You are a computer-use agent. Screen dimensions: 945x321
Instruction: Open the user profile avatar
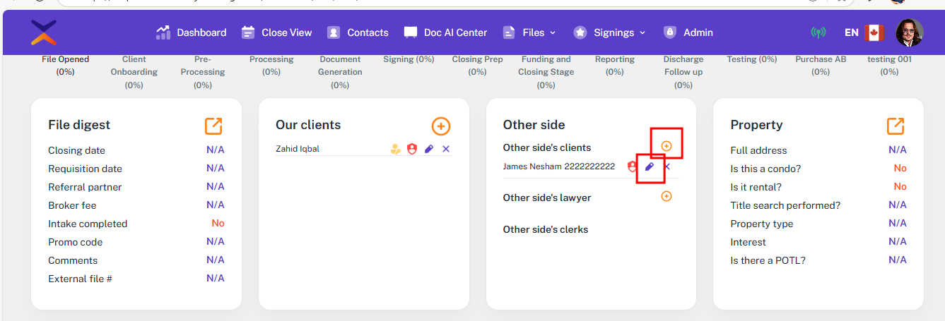tap(909, 32)
